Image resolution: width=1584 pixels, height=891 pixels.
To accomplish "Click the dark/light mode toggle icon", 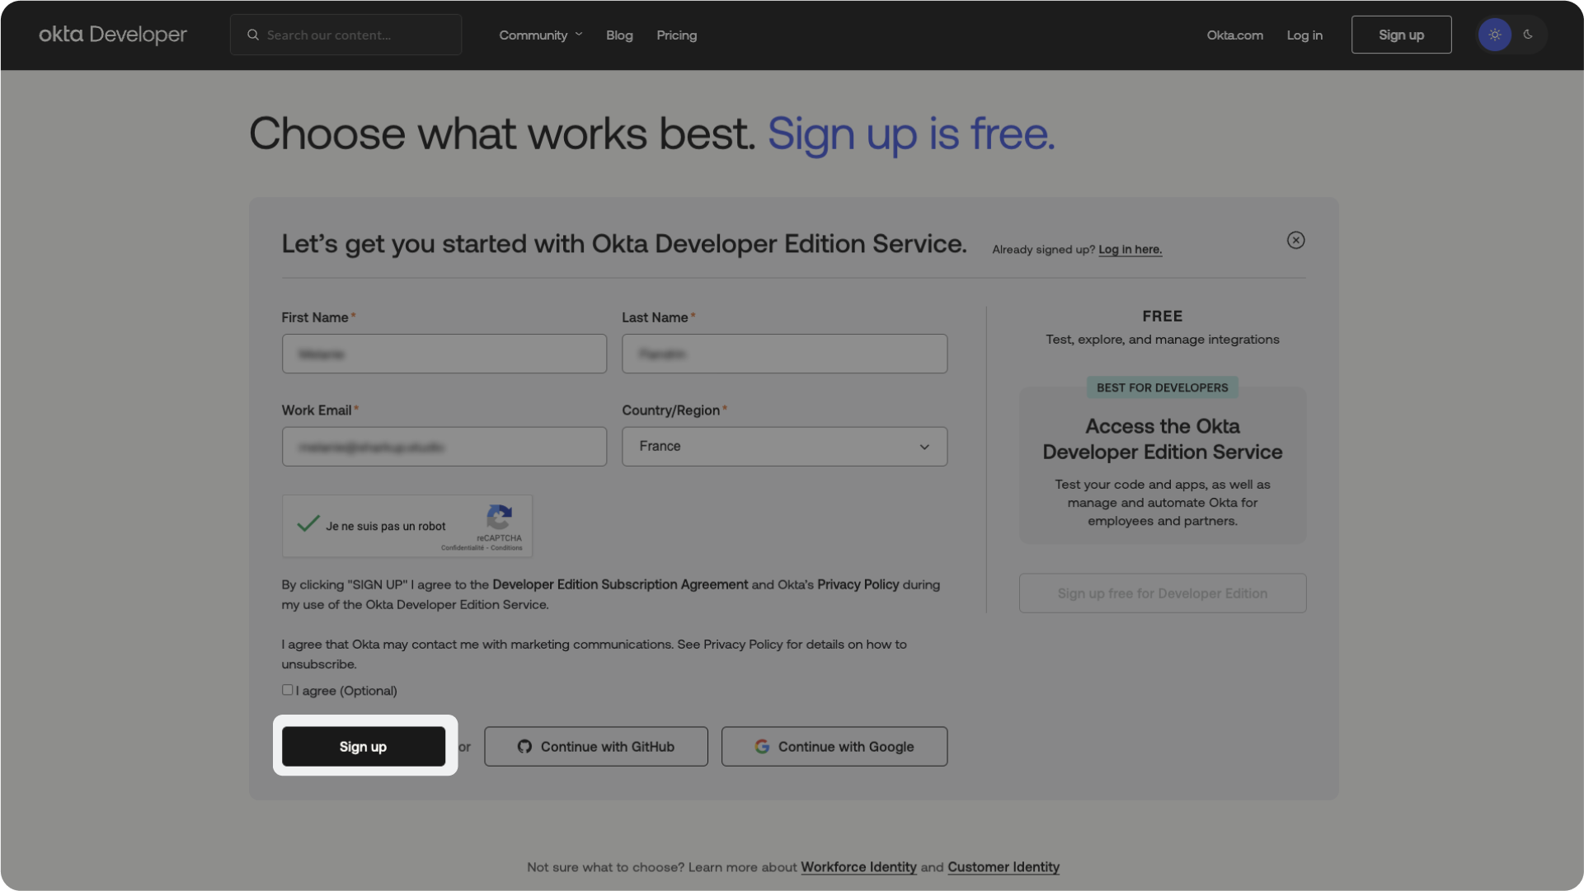I will tap(1511, 35).
